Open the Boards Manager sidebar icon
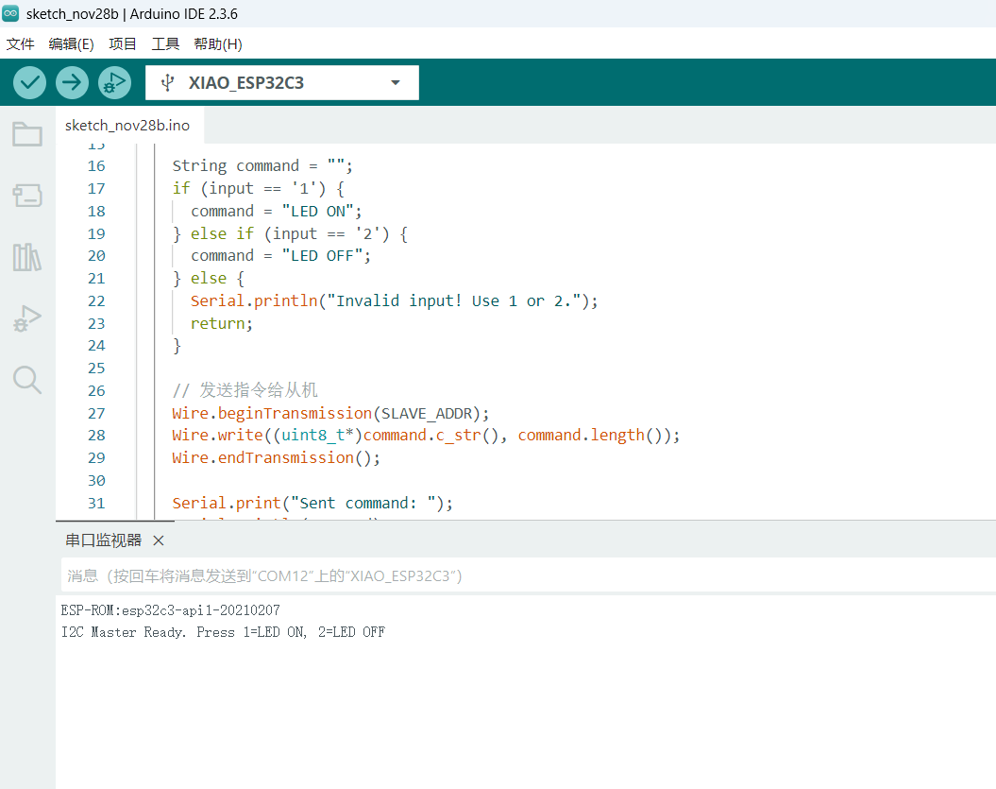 tap(27, 196)
